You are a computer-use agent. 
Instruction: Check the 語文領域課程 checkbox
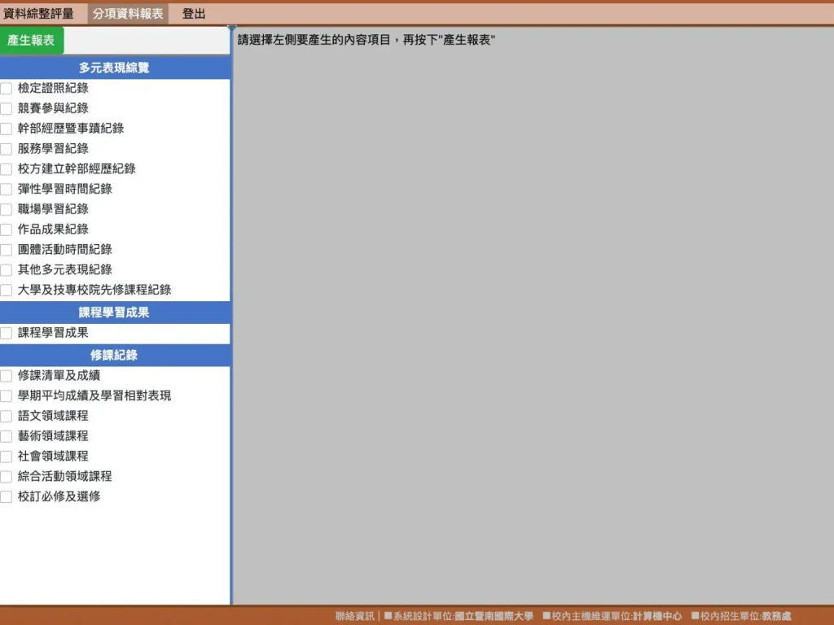point(7,416)
